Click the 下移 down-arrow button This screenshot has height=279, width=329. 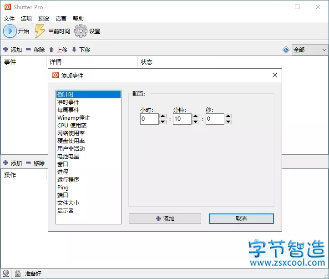(x=81, y=50)
